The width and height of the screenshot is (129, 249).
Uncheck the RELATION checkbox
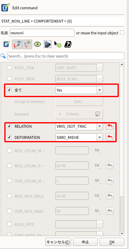pos(9,126)
